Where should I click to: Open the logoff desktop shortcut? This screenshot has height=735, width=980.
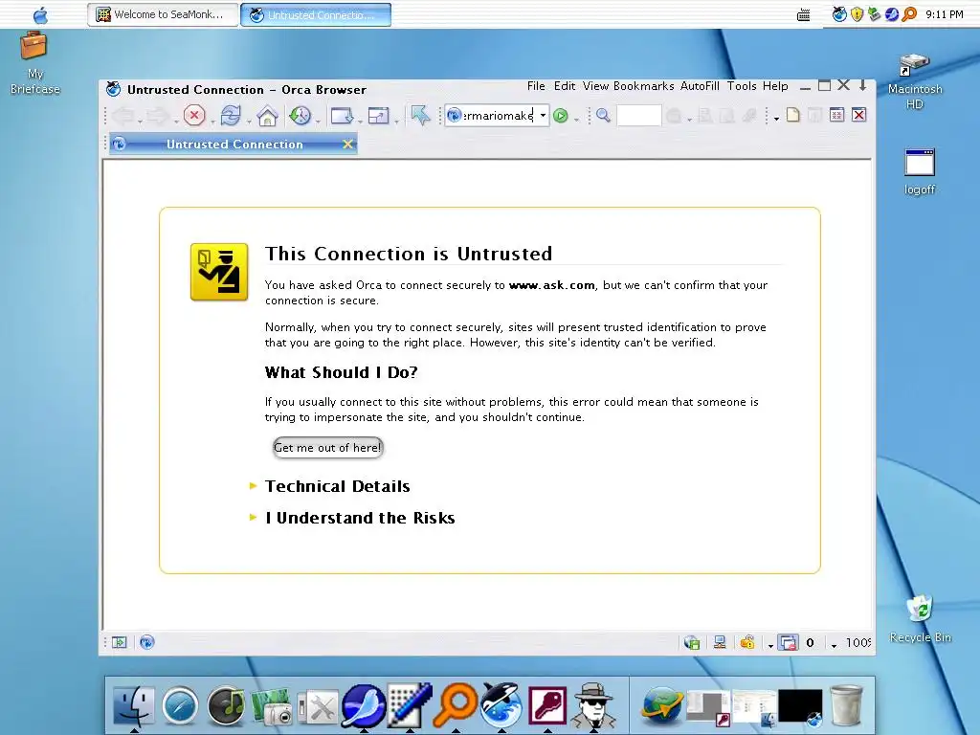(x=920, y=172)
